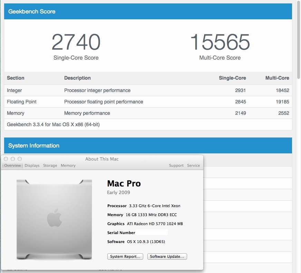Click the Geekbench 3.3.4 version text

click(x=54, y=124)
